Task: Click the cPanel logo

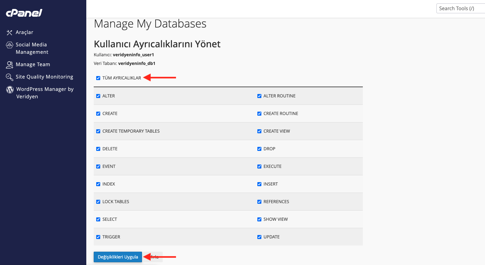Action: click(x=24, y=13)
